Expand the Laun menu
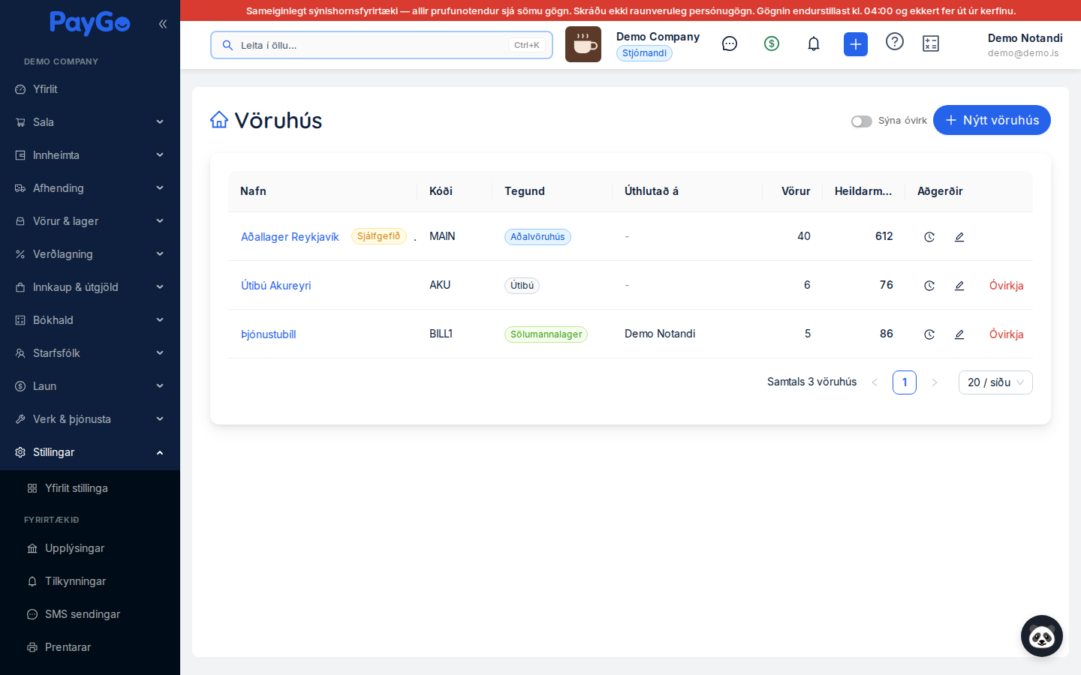Image resolution: width=1081 pixels, height=675 pixels. pos(90,386)
